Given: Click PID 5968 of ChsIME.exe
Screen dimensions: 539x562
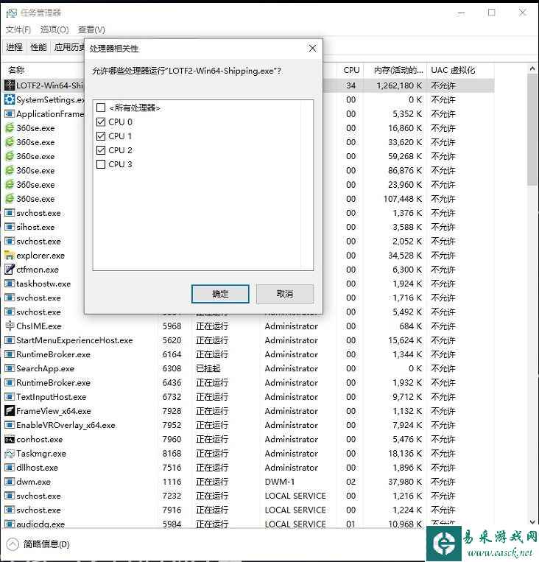Looking at the screenshot, I should click(172, 326).
